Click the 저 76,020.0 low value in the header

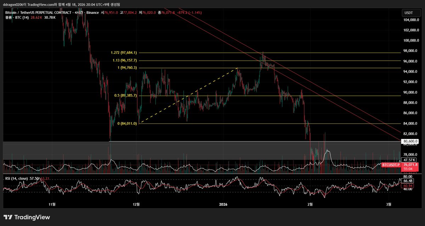coord(147,12)
